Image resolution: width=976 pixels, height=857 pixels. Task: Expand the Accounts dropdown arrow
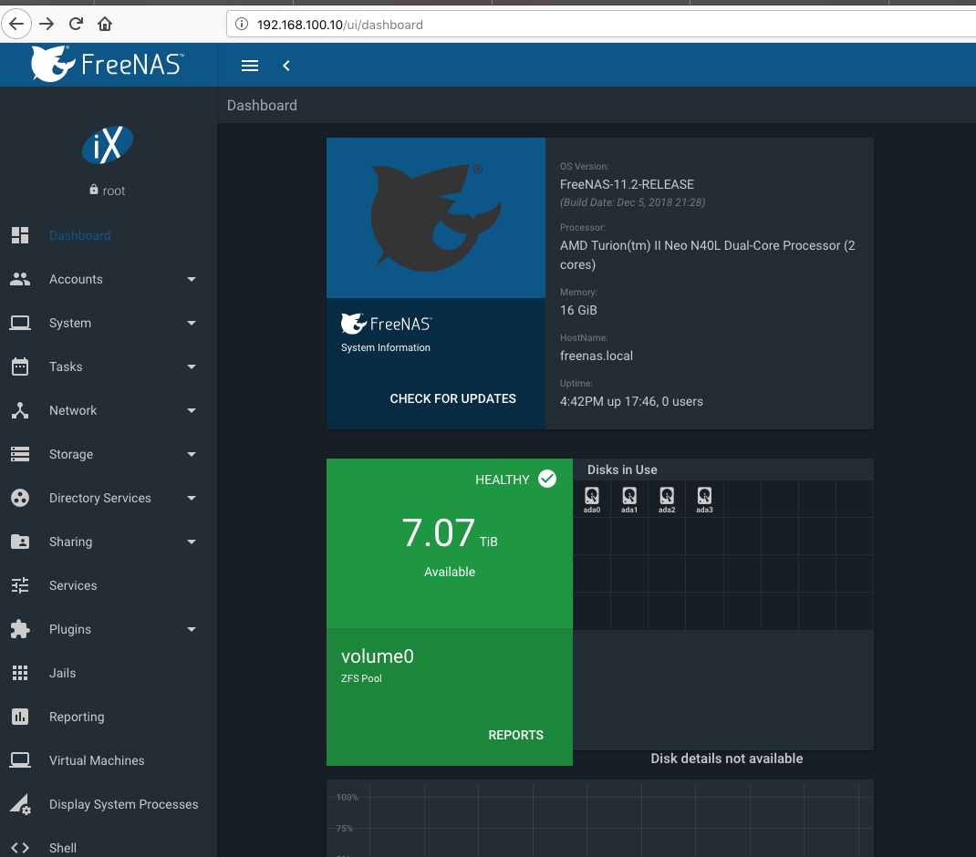[191, 280]
